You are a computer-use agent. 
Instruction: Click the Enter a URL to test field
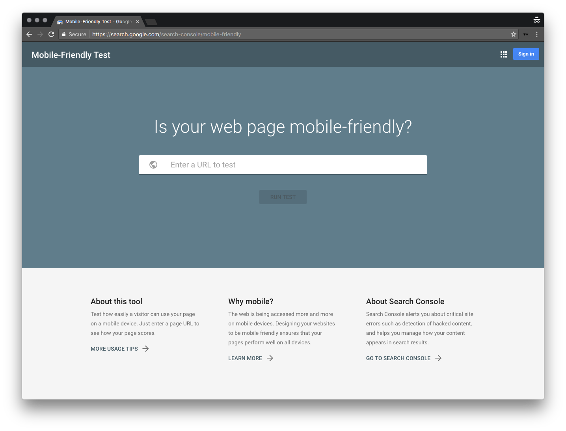pos(283,165)
